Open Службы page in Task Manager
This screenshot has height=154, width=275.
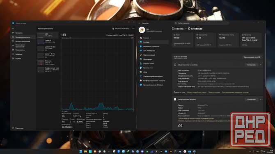tap(23, 59)
